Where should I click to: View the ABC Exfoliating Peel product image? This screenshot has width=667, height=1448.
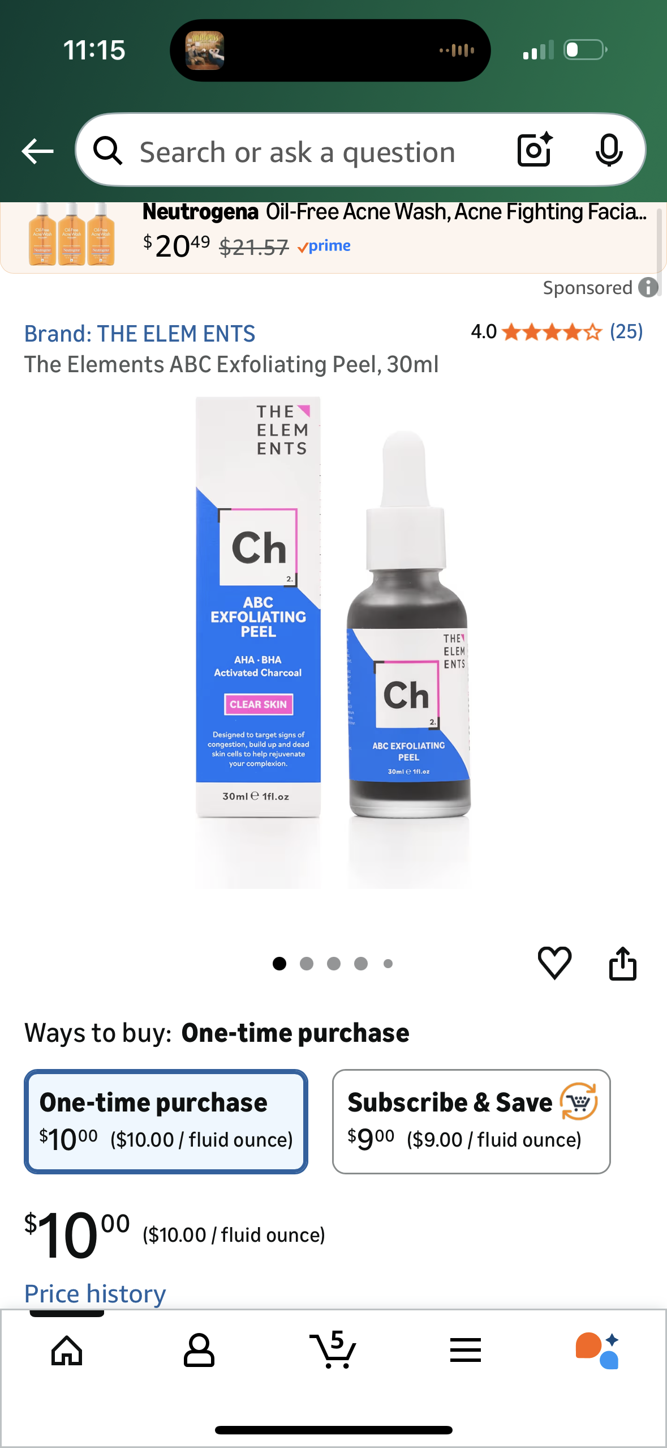(333, 642)
